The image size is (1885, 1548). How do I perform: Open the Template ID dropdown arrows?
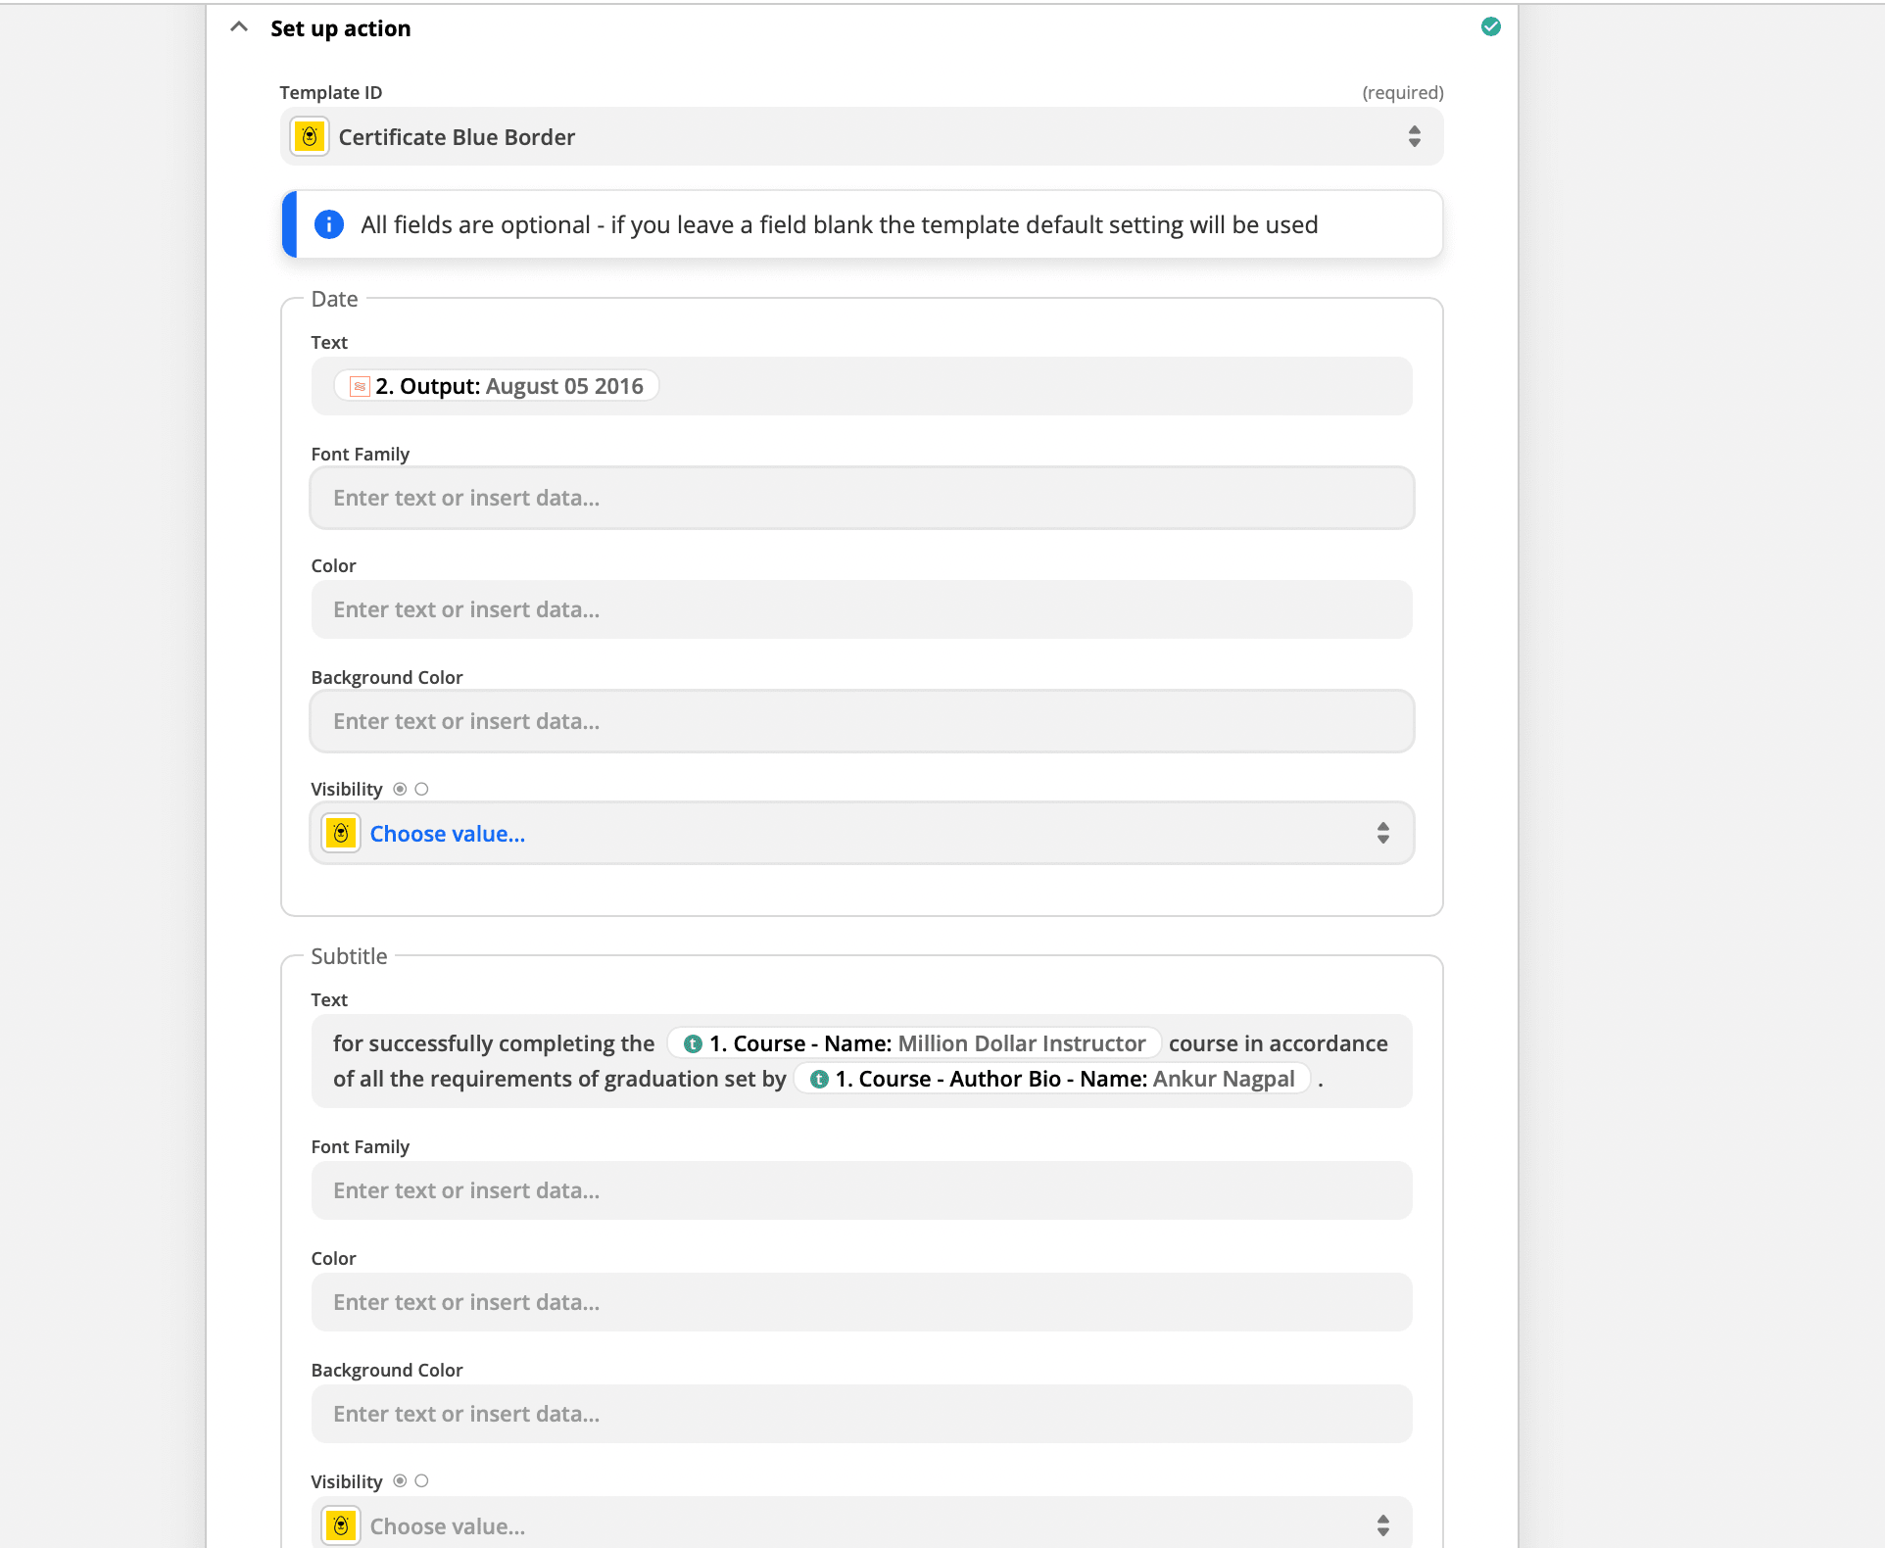[1414, 137]
